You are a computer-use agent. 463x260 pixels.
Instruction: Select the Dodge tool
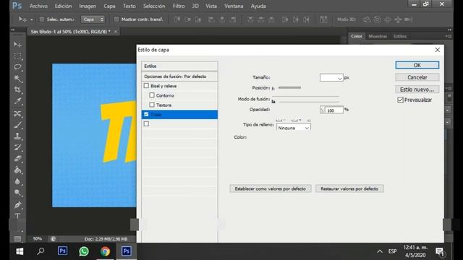(17, 193)
